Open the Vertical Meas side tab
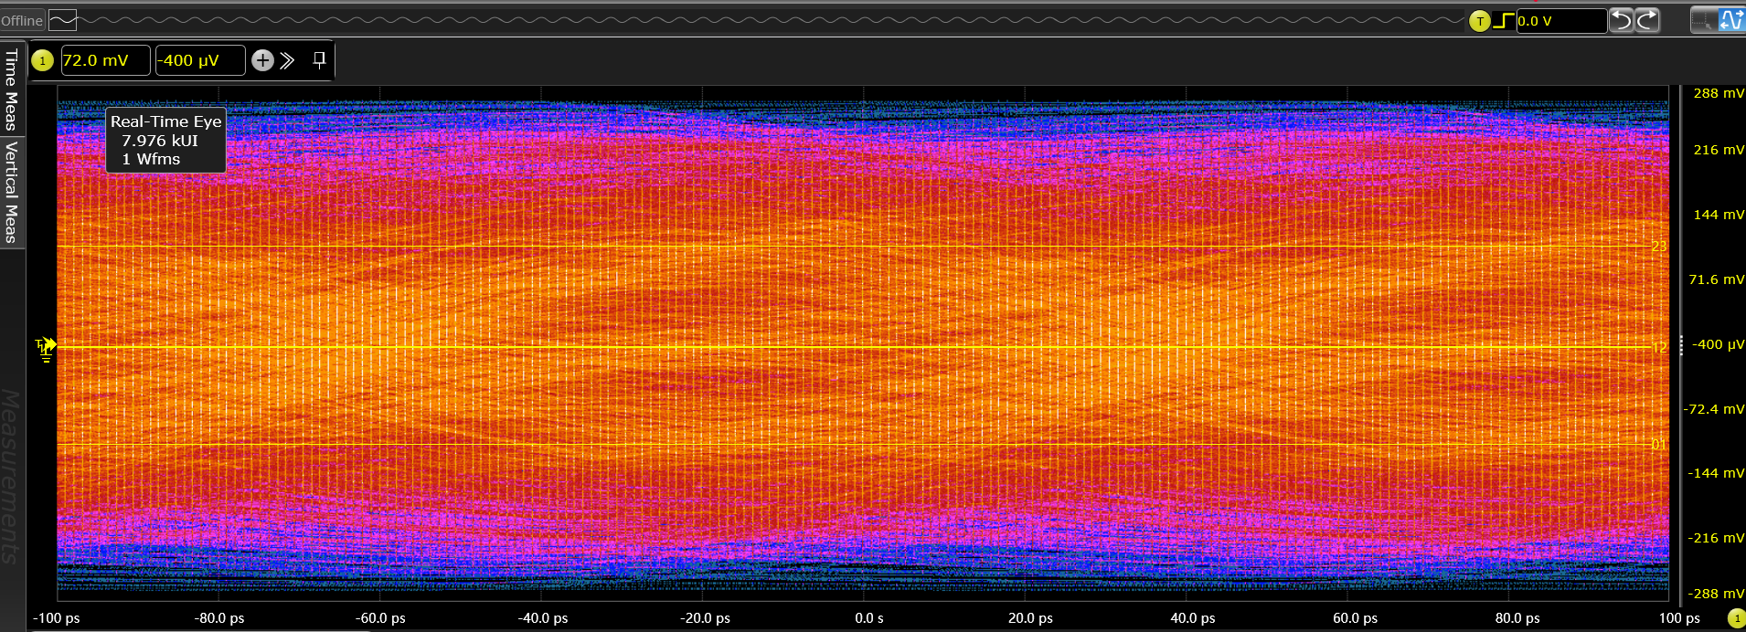The image size is (1746, 632). (x=12, y=193)
